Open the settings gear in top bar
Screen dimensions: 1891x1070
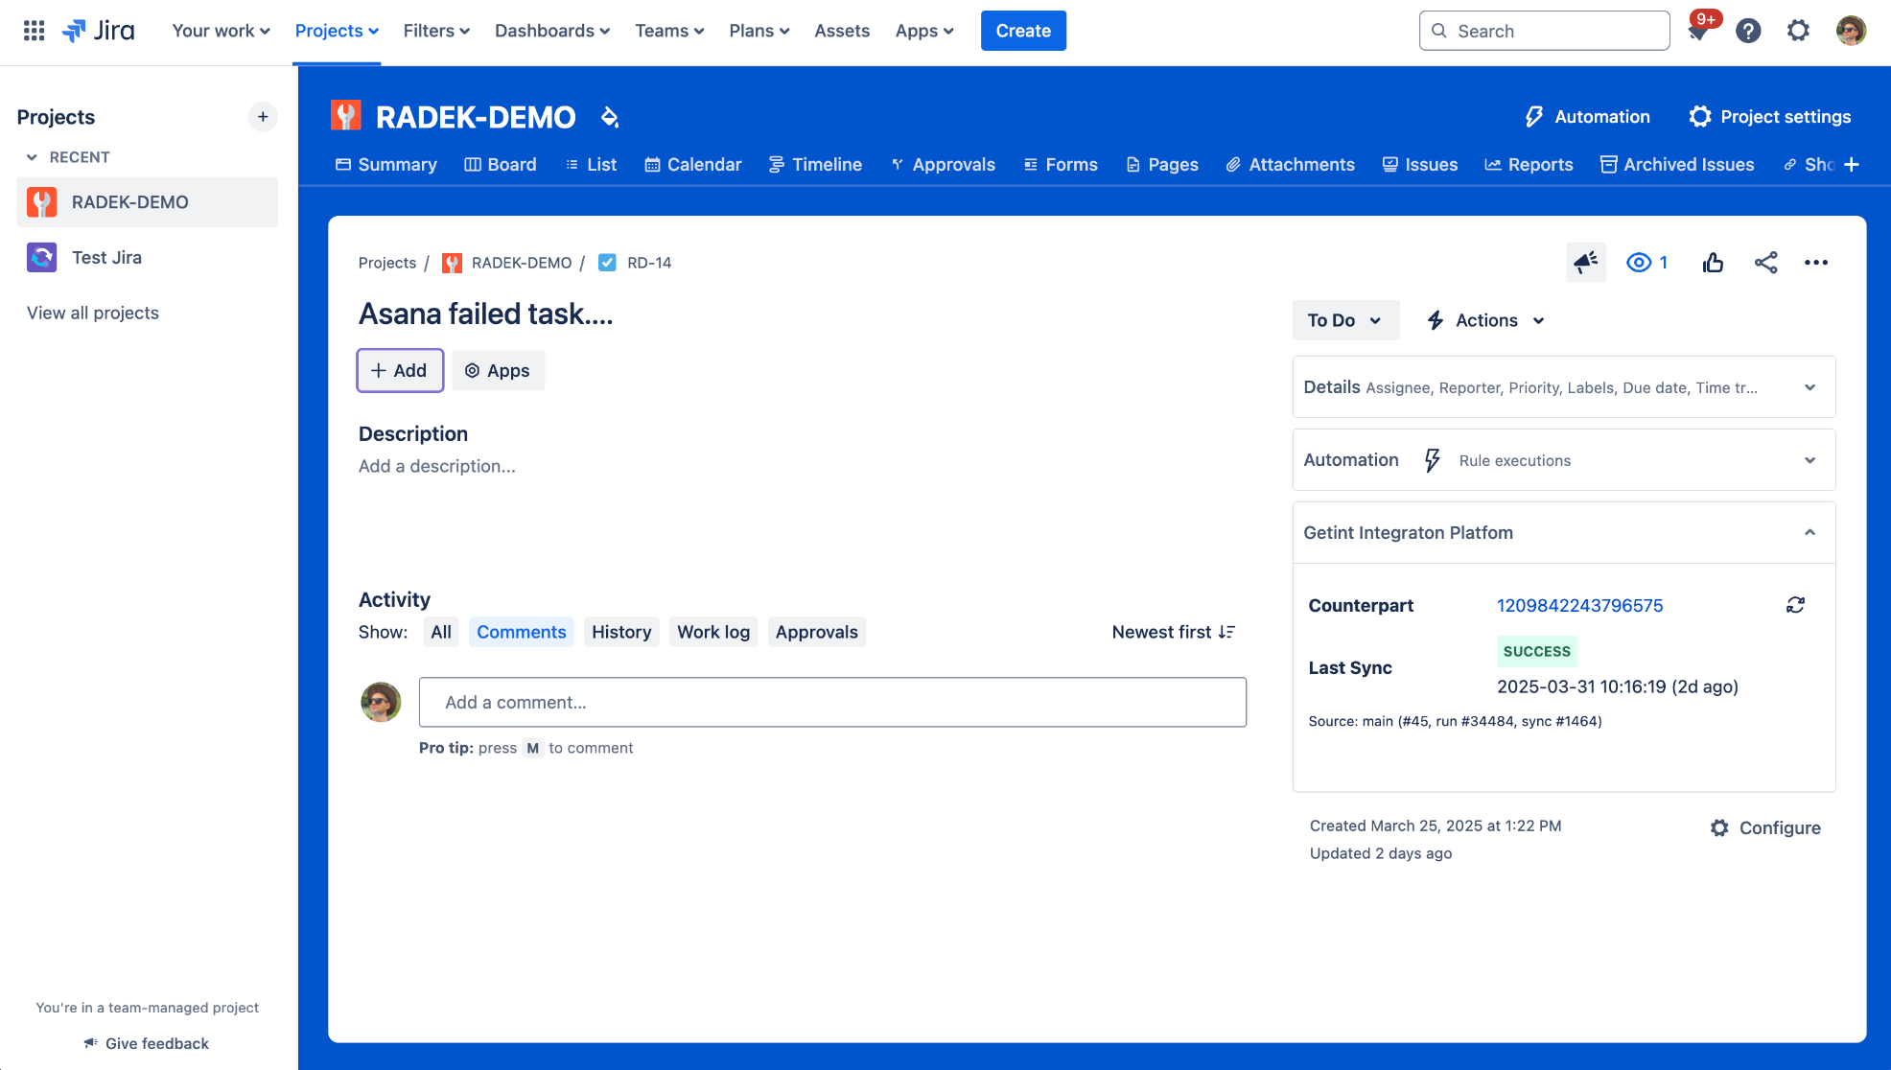[x=1798, y=31]
